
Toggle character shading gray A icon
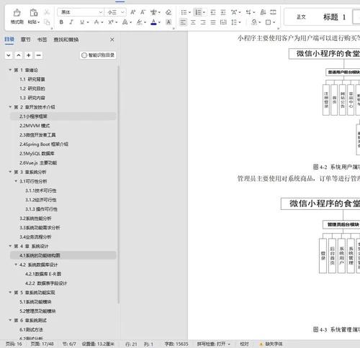[x=168, y=22]
